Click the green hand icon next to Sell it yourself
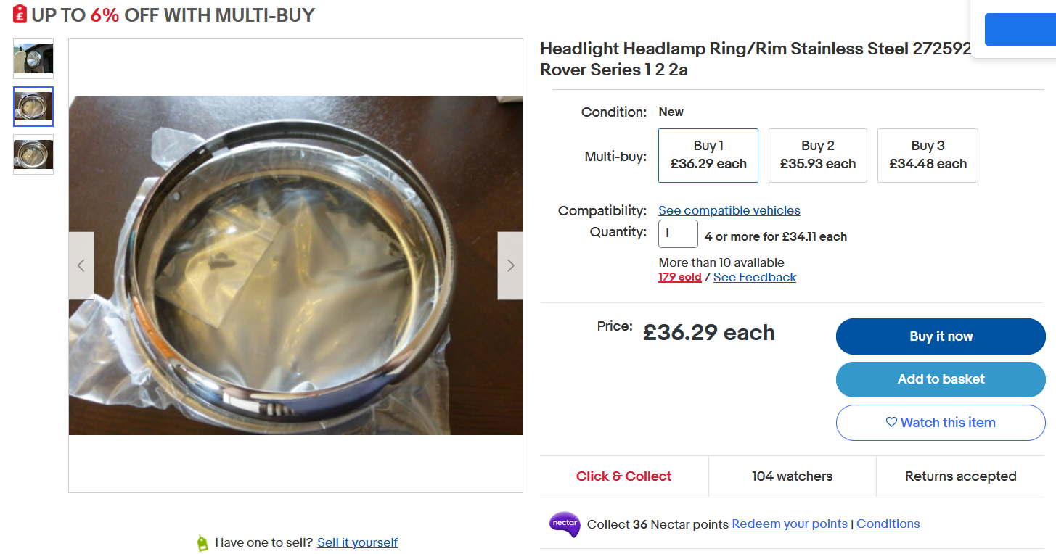Image resolution: width=1056 pixels, height=554 pixels. (x=201, y=542)
